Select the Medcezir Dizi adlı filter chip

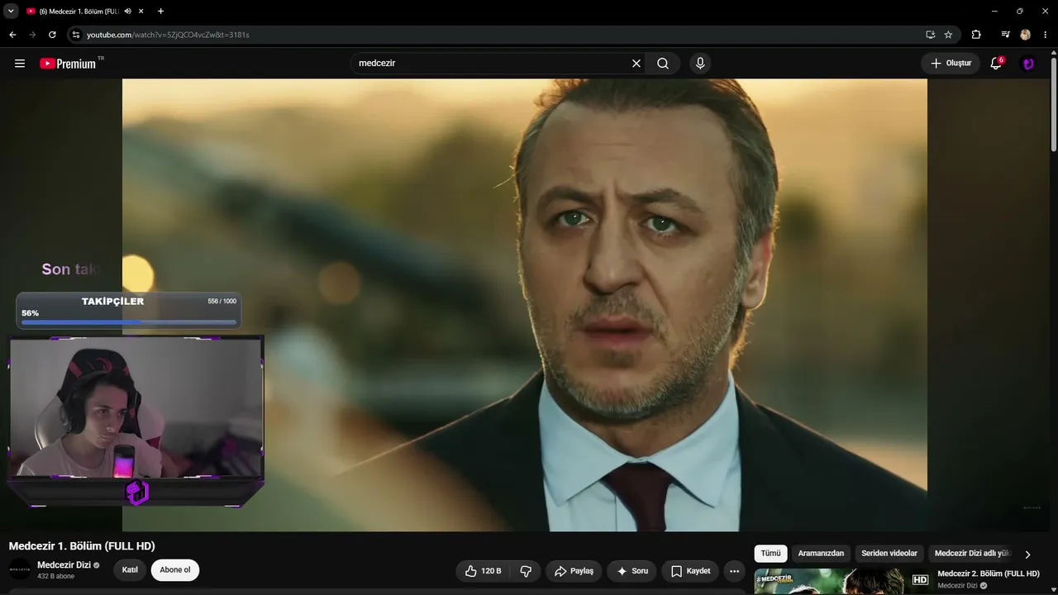click(x=972, y=554)
